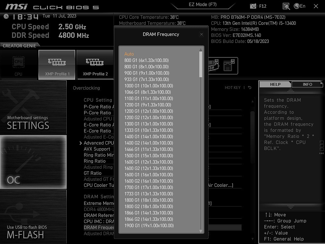Open the AVX Support setting
The height and width of the screenshot is (244, 325).
click(97, 149)
